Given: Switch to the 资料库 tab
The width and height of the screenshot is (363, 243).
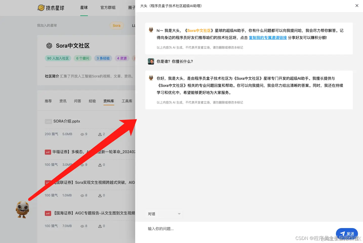Looking at the screenshot, I should click(109, 101).
